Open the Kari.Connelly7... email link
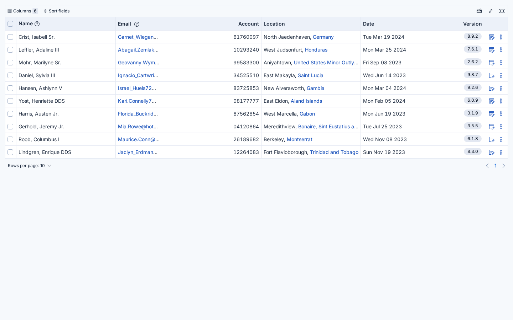The height and width of the screenshot is (320, 513). tap(137, 101)
